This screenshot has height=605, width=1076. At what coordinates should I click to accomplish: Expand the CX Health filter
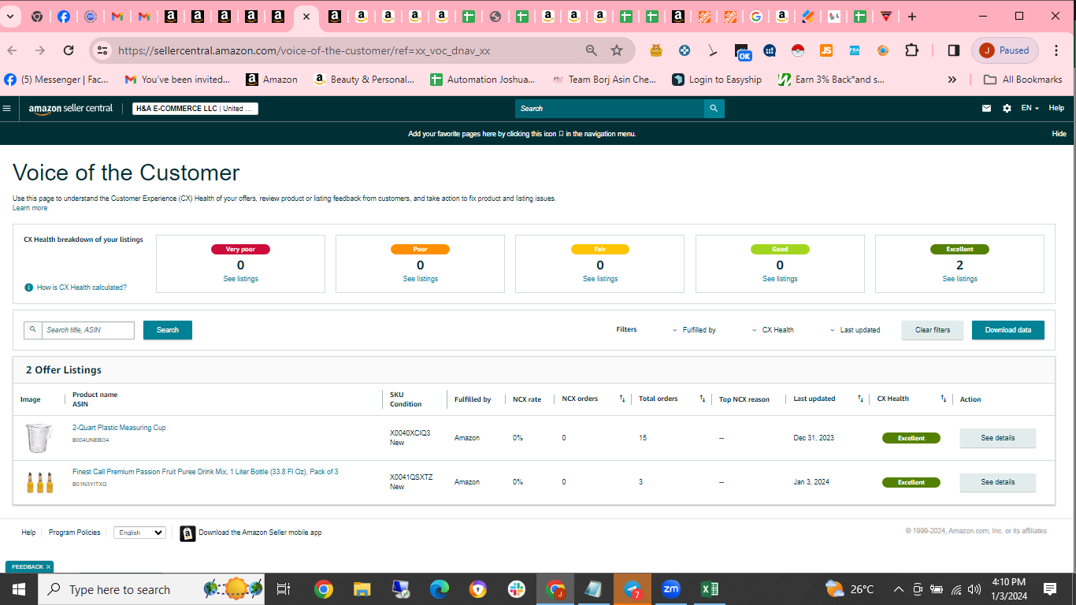(773, 330)
